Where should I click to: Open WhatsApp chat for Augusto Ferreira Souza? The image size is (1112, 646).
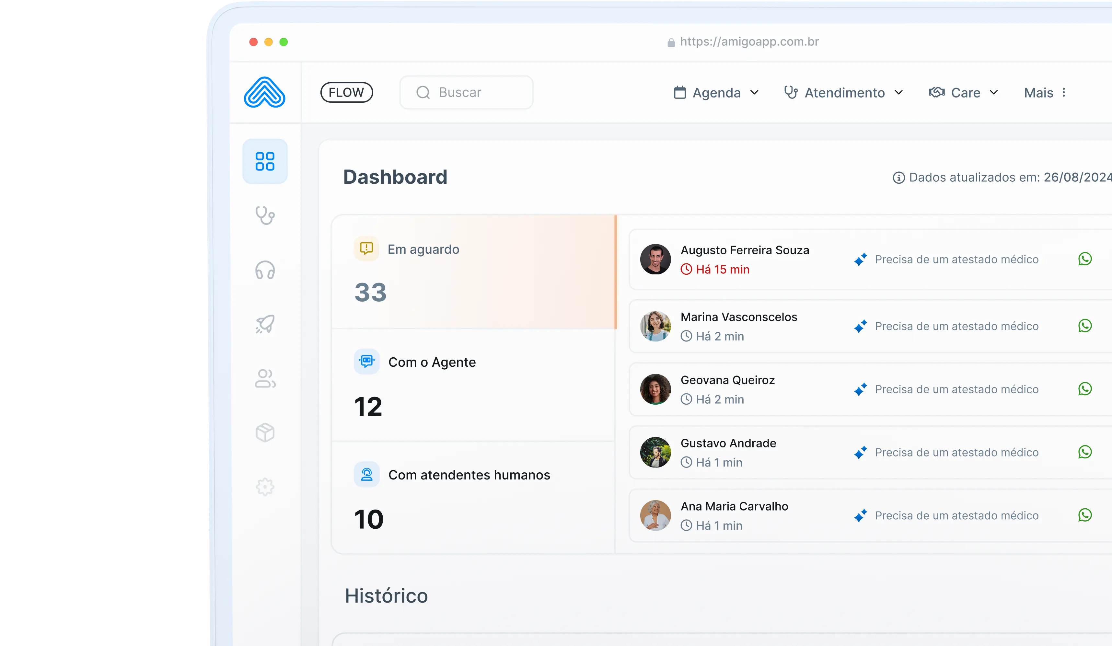tap(1085, 259)
